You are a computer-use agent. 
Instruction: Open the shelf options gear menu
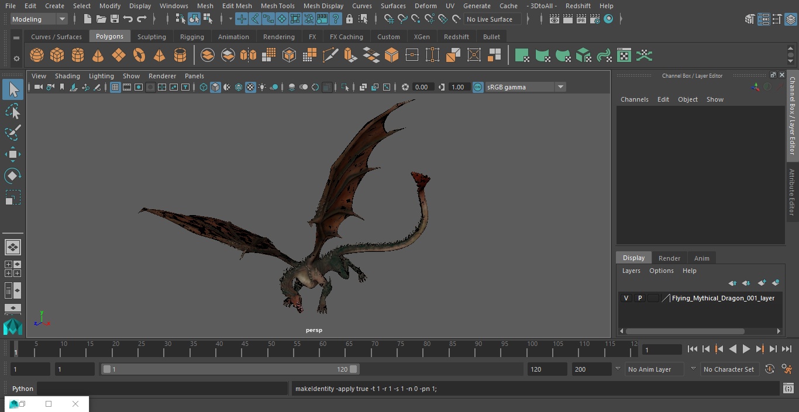[16, 58]
